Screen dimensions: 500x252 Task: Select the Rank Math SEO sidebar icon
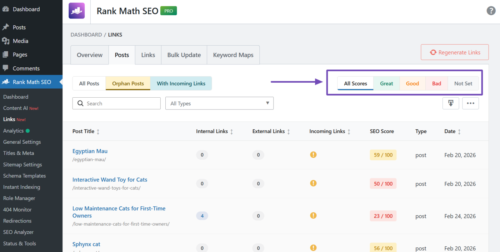click(5, 82)
